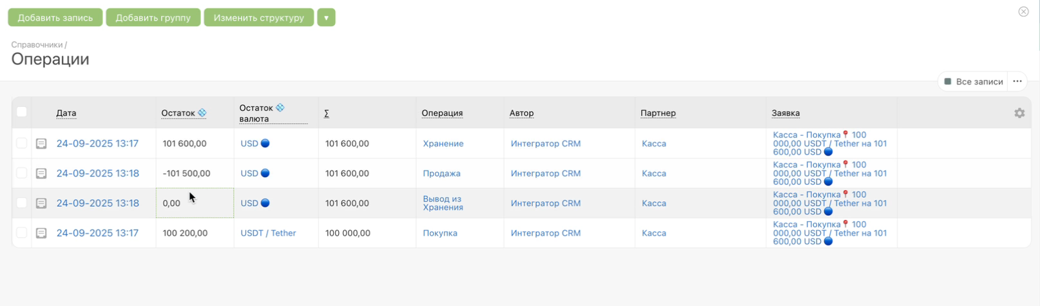Image resolution: width=1040 pixels, height=306 pixels.
Task: Check the checkbox for Хранение row
Action: [x=21, y=143]
